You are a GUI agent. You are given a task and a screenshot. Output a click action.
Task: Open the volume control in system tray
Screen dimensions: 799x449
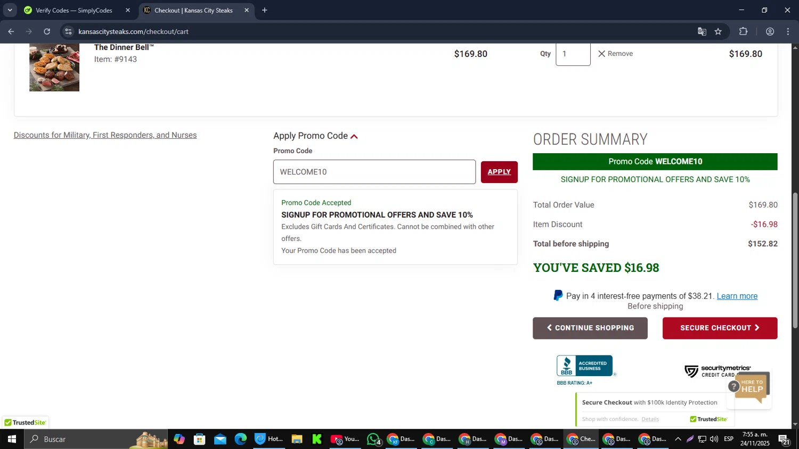714,439
